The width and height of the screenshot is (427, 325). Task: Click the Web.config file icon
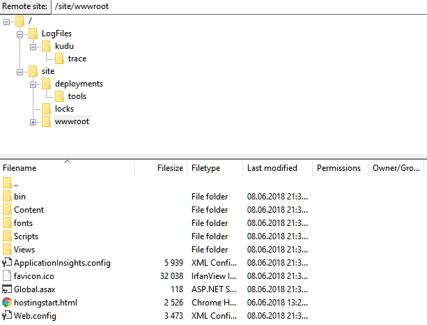[x=7, y=315]
